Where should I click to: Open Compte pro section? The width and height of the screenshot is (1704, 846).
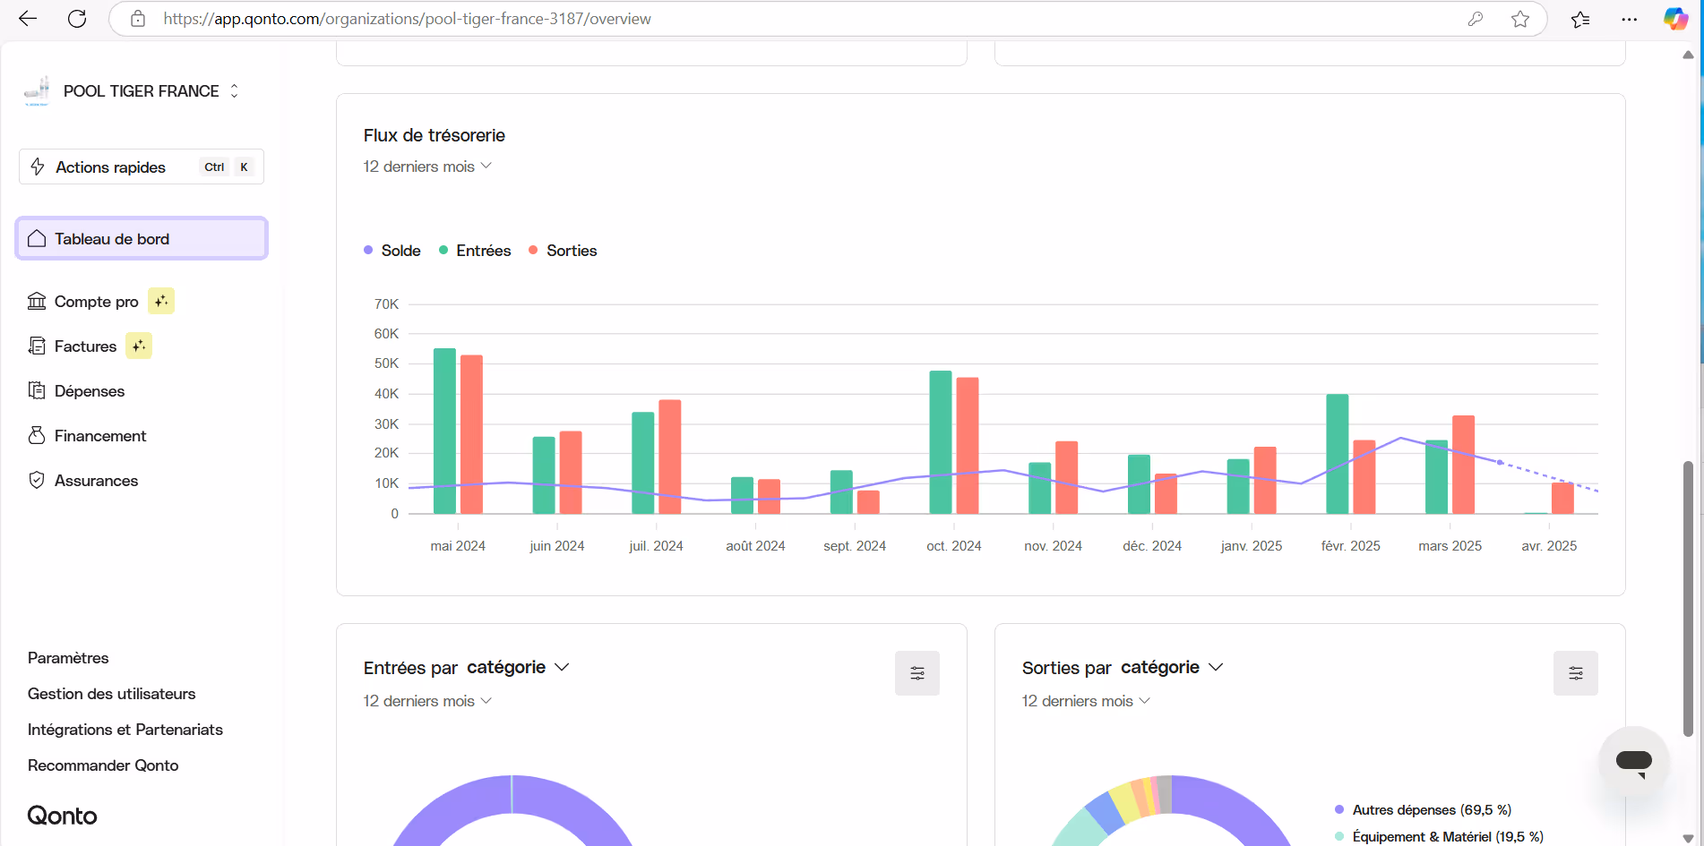[96, 302]
